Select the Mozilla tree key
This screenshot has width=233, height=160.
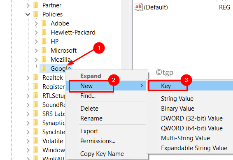(x=61, y=60)
